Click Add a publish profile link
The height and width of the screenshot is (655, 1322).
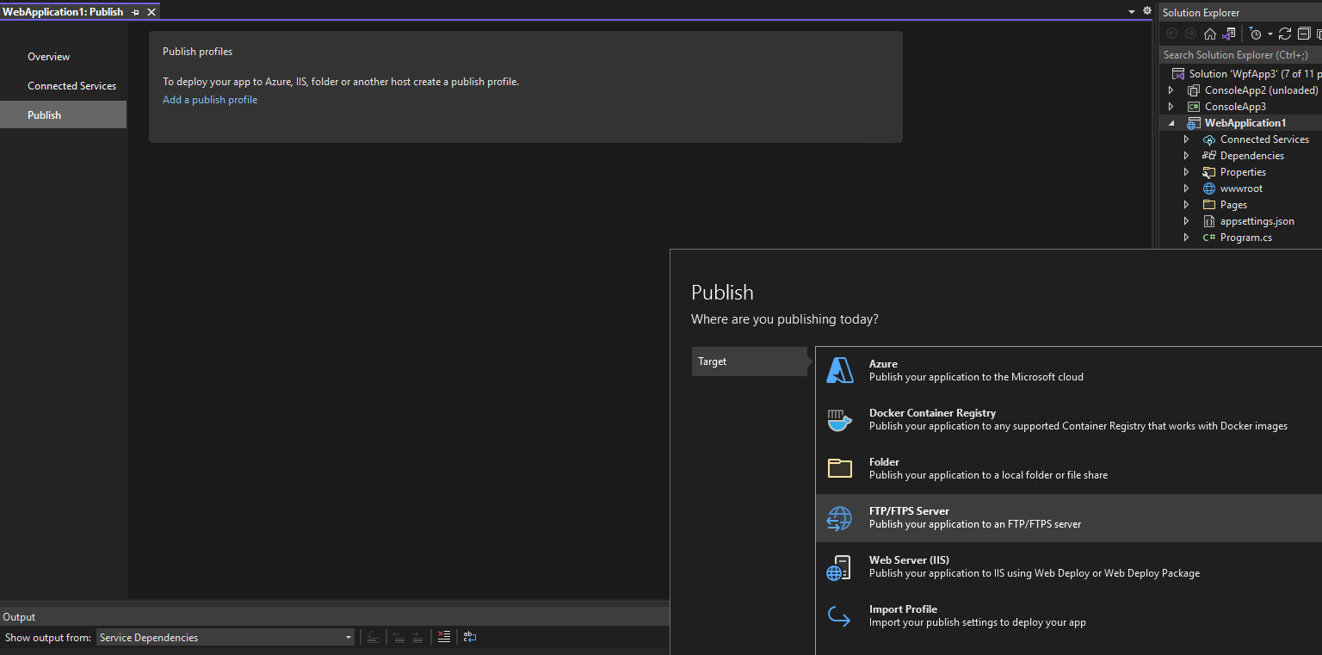210,100
